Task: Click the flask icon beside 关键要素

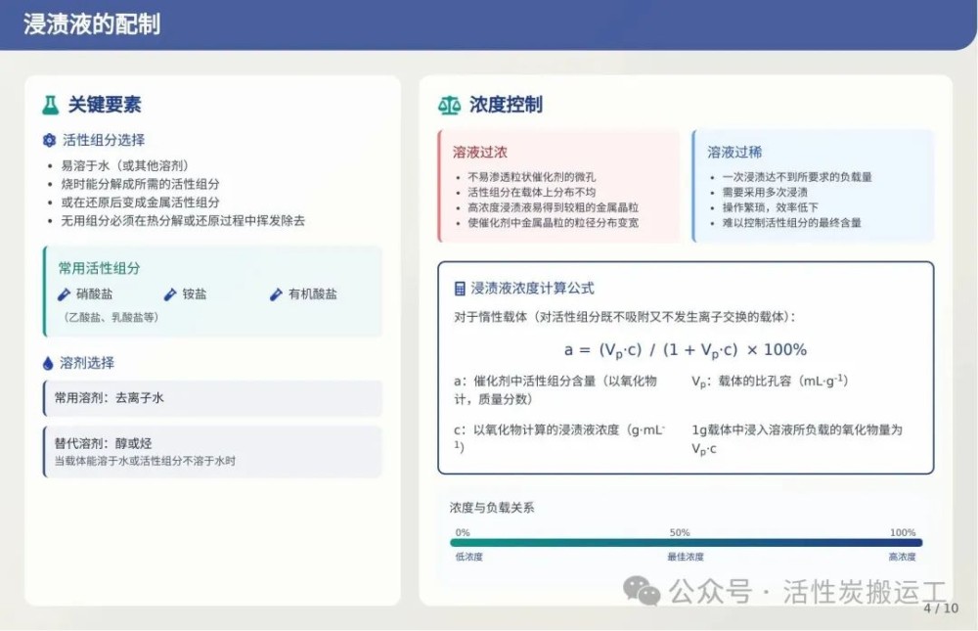Action: point(50,105)
